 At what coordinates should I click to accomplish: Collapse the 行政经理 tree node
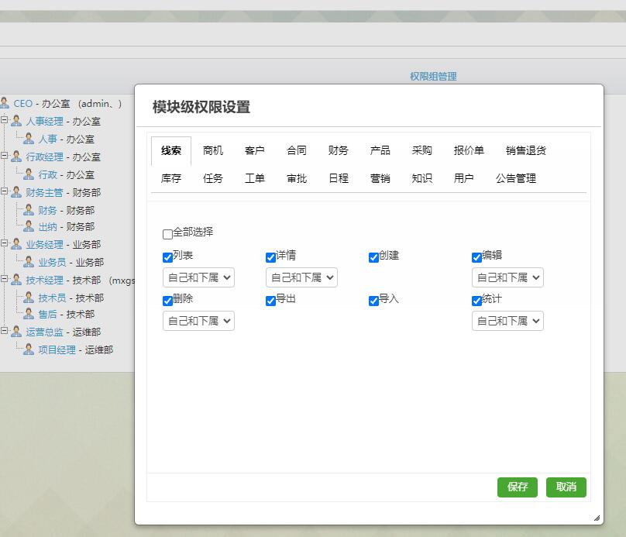click(x=5, y=156)
